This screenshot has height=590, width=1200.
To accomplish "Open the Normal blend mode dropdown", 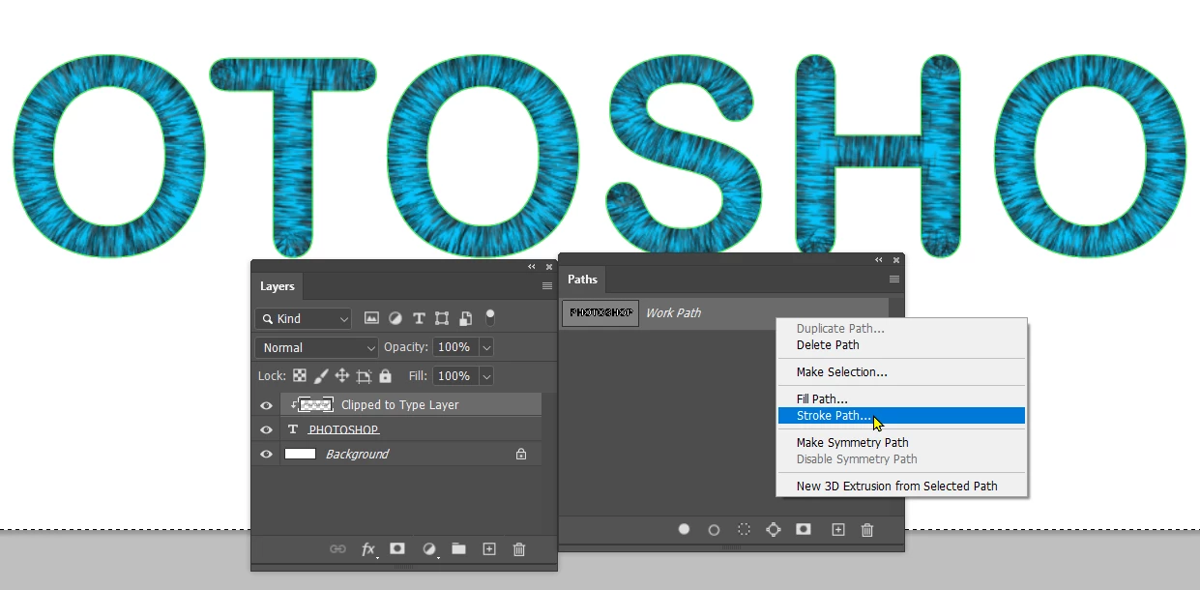I will [317, 347].
